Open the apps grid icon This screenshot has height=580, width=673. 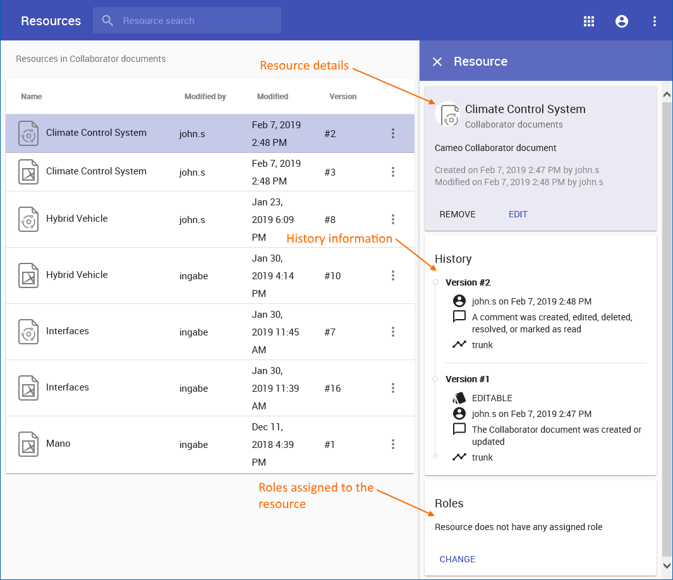(x=589, y=21)
